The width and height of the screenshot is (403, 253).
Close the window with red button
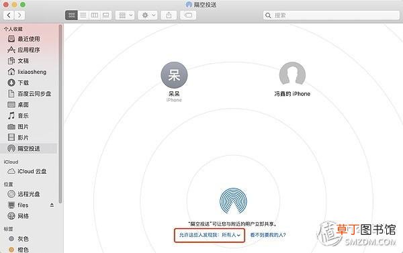[5, 5]
